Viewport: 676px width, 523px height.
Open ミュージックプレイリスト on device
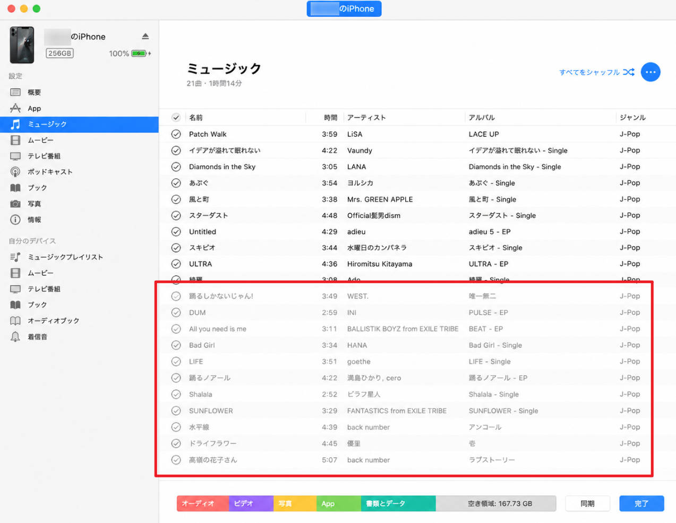79,257
